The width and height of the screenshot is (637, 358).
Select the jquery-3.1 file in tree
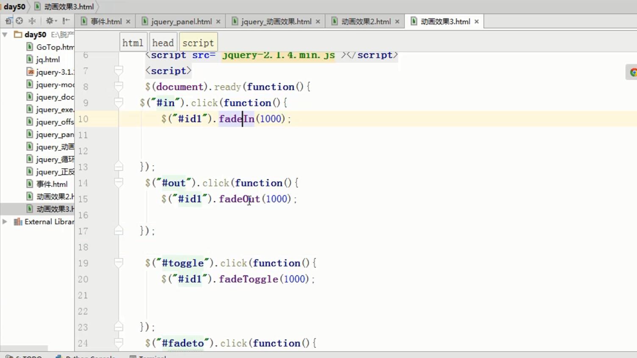click(55, 72)
